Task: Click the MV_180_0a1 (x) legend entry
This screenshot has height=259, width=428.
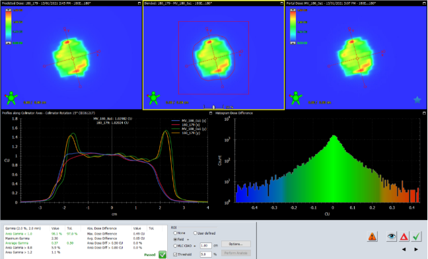Action: point(189,120)
